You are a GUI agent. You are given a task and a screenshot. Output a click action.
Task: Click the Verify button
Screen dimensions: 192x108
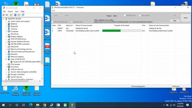click(185, 18)
